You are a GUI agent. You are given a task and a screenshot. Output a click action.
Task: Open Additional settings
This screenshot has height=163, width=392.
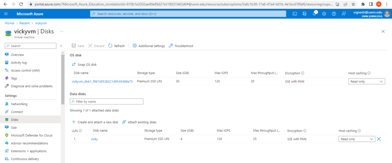[149, 46]
